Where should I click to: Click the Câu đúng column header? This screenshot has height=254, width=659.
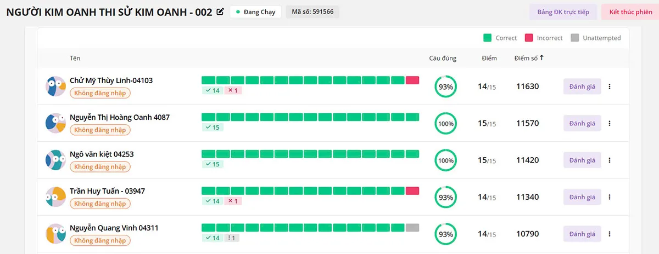(443, 58)
